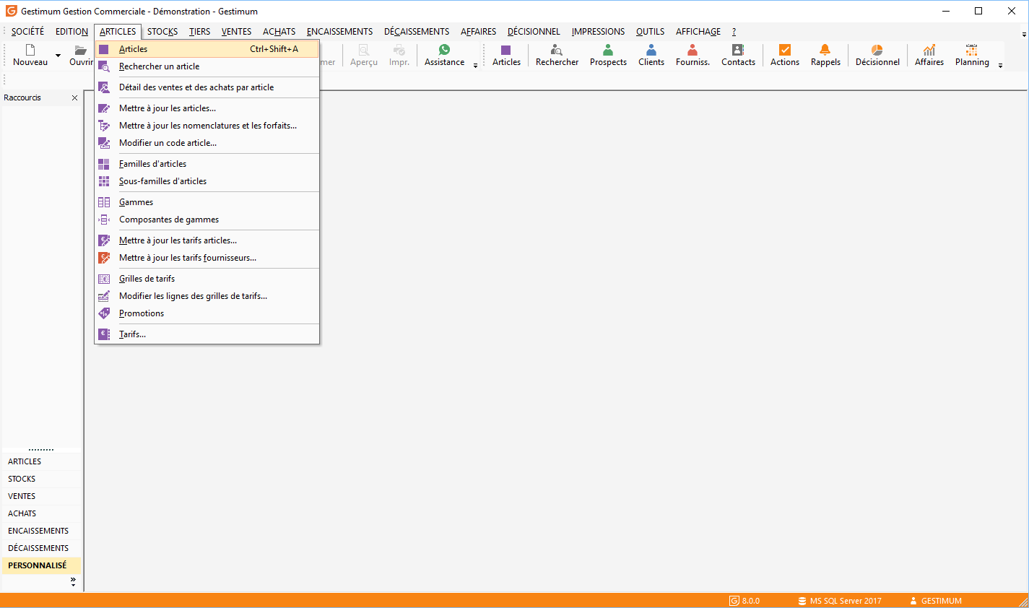Open the EDITION menu
This screenshot has width=1029, height=608.
pos(71,32)
